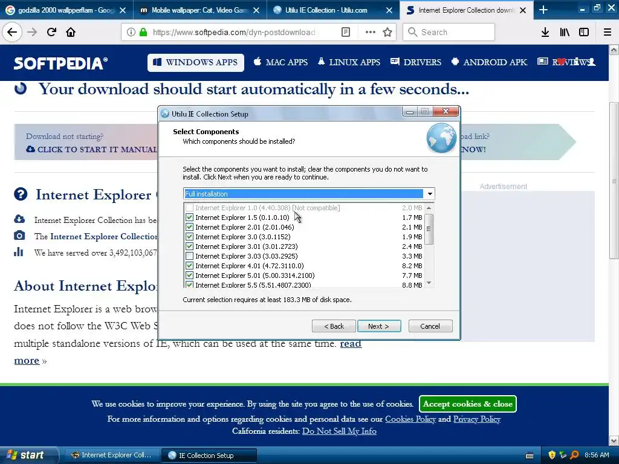This screenshot has height=464, width=619.
Task: Toggle reader view icon
Action: pyautogui.click(x=345, y=32)
